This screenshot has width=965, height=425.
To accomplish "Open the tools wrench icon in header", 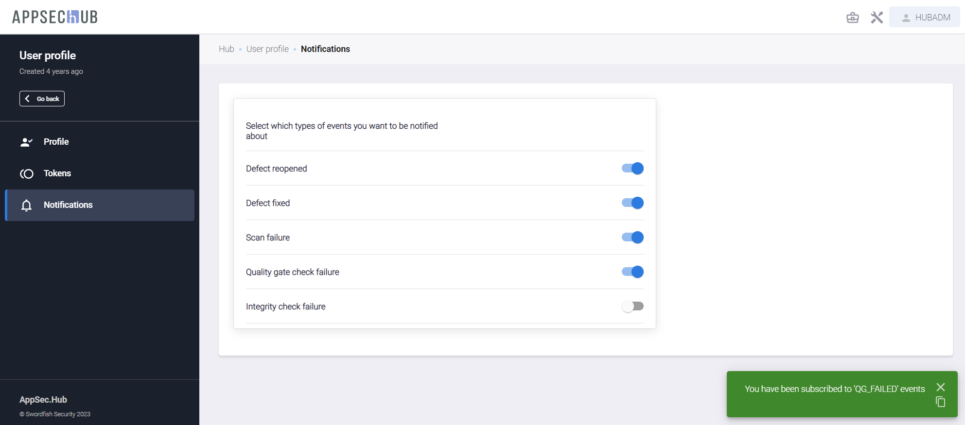I will point(877,17).
